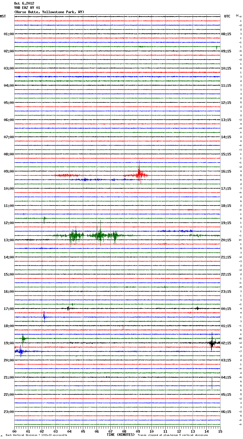Select the 16:00 MST time label
This screenshot has height=439, width=243.
click(9, 292)
